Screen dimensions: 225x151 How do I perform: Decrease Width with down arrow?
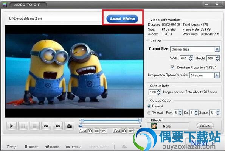coord(191,60)
